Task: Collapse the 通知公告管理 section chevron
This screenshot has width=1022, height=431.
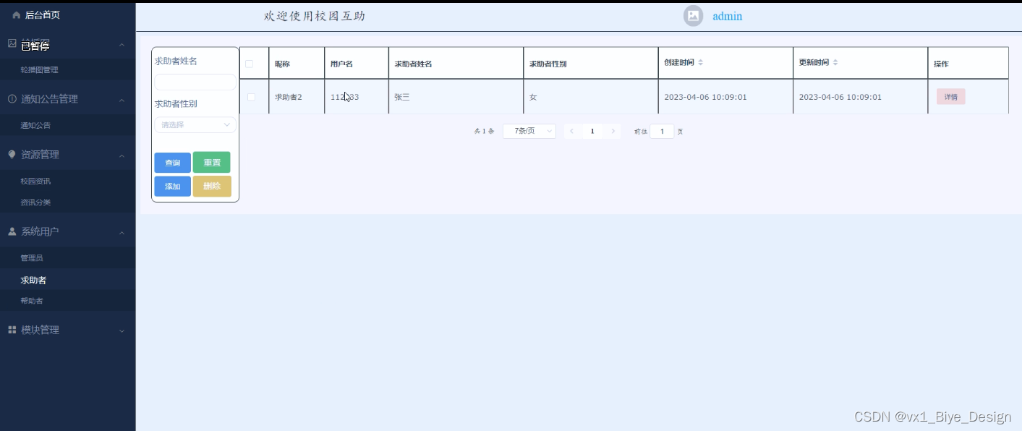Action: point(122,99)
